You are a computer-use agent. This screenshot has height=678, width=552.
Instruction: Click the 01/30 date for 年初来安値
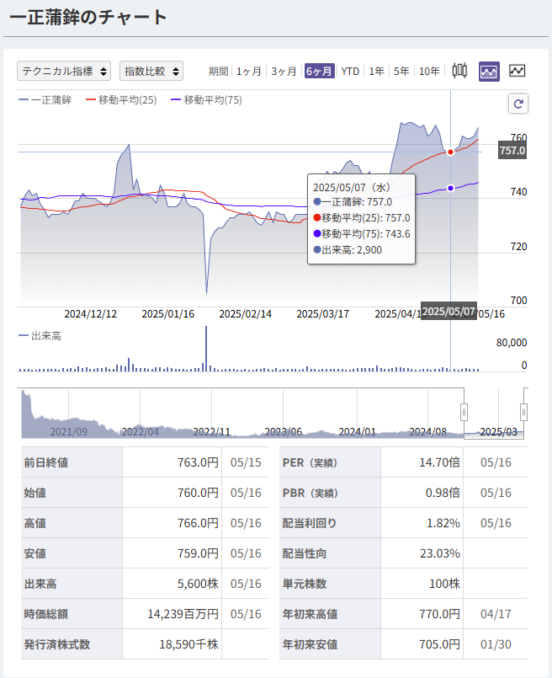pyautogui.click(x=496, y=644)
